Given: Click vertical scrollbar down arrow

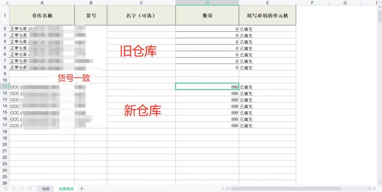Looking at the screenshot, I should (x=380, y=183).
